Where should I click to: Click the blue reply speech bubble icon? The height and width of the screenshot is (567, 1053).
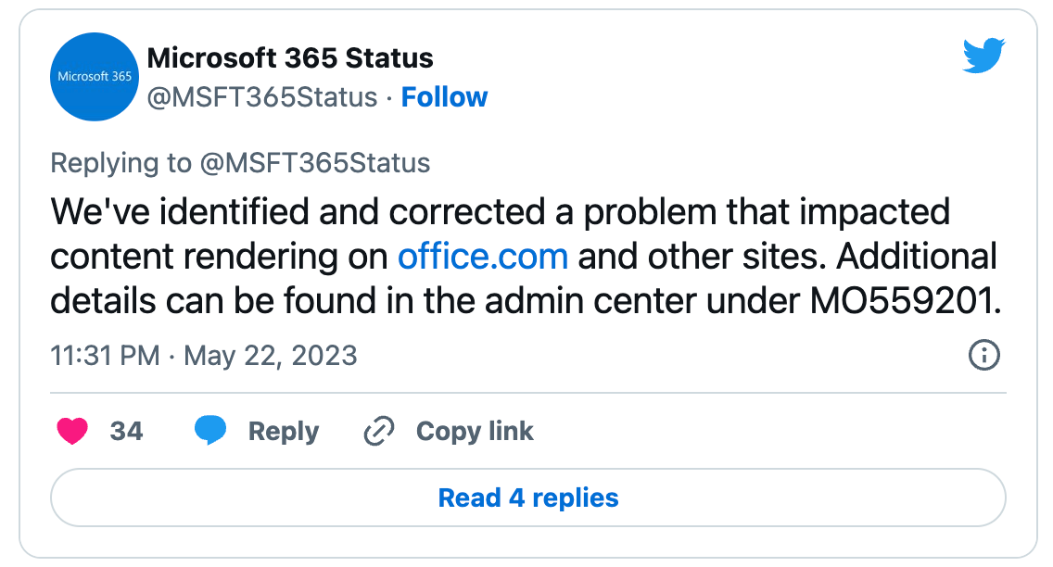coord(210,431)
